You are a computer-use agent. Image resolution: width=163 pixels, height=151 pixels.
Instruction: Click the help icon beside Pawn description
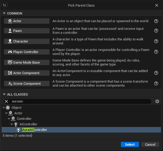pos(156,31)
